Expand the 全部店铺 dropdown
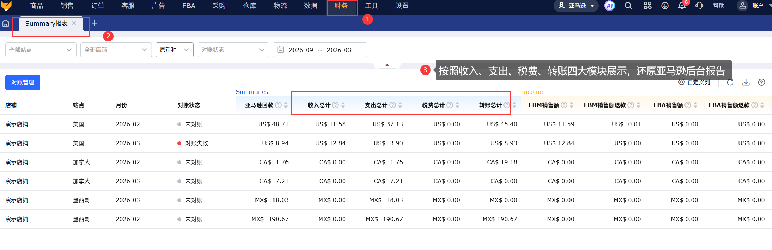Screen dimensions: 772x250 (116, 50)
